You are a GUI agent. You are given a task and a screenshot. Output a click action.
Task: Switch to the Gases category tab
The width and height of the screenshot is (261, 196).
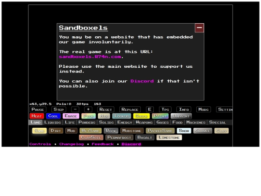click(x=162, y=122)
